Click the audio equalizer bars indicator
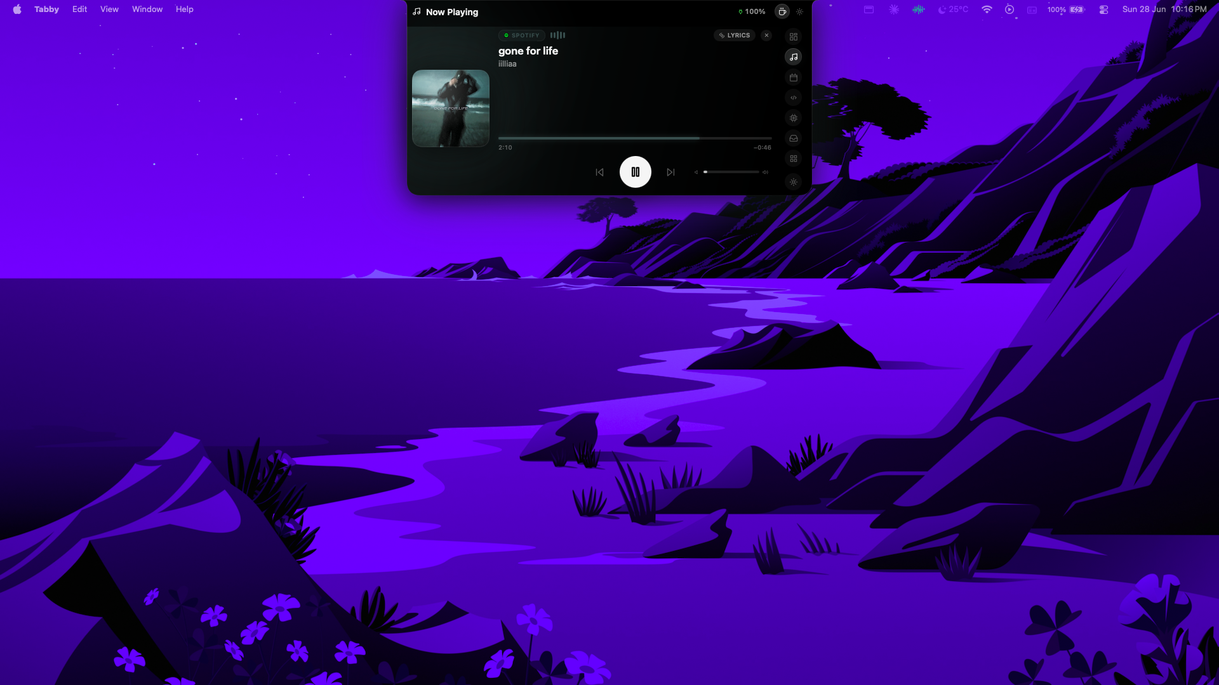Viewport: 1219px width, 685px height. (x=557, y=36)
